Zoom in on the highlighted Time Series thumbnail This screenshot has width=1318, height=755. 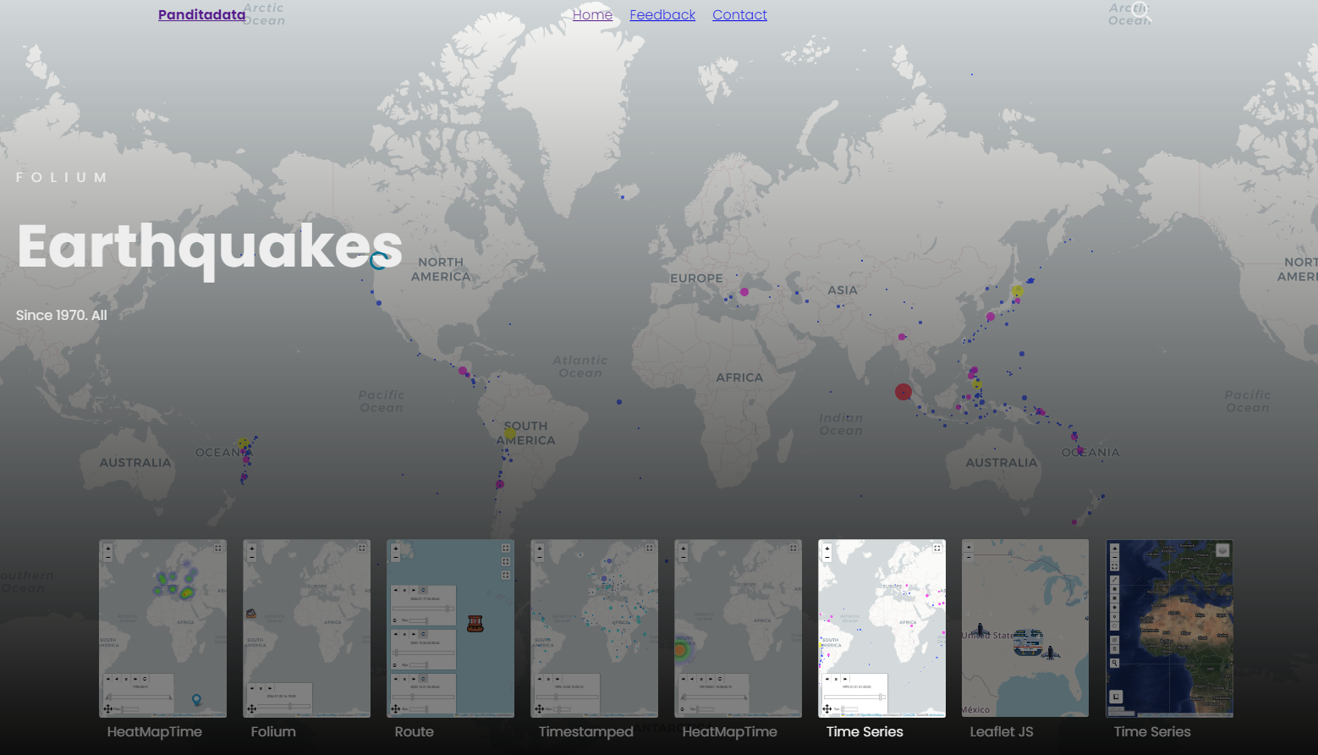pos(827,548)
